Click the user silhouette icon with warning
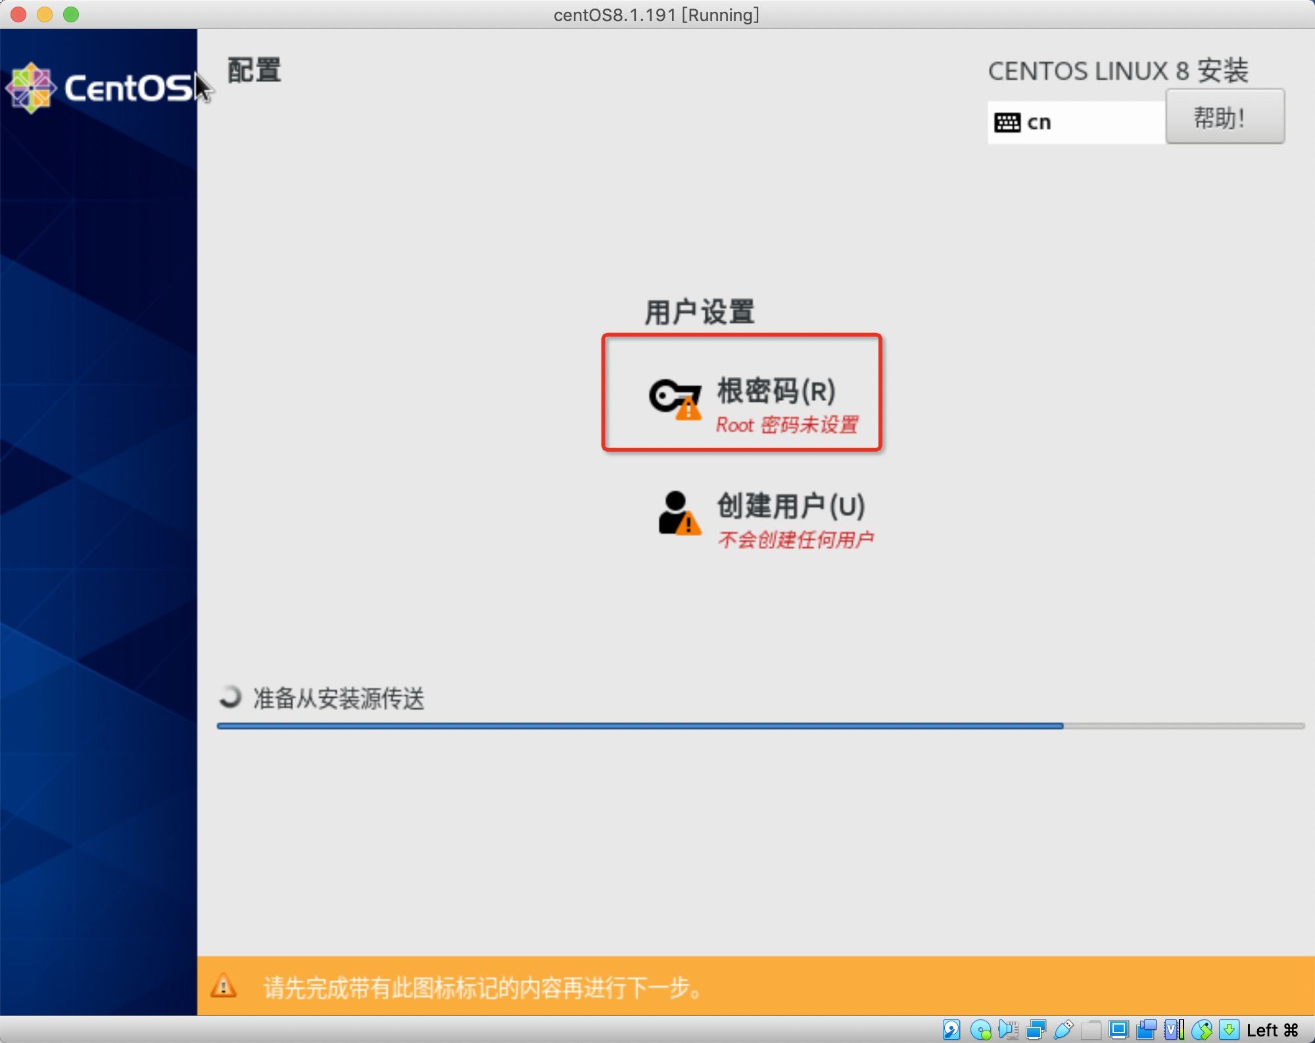1315x1043 pixels. click(x=678, y=514)
